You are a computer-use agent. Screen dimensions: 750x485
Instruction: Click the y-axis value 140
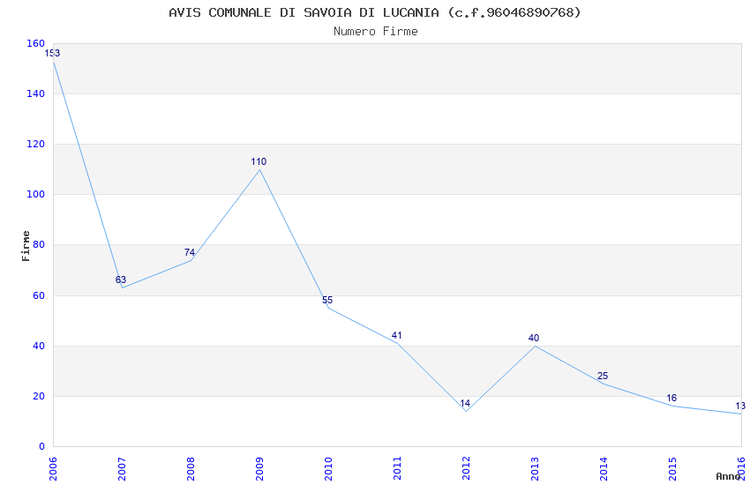36,93
